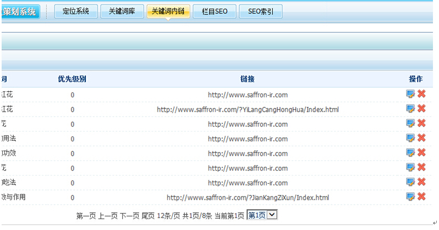Switch to the 定位系统 tab
This screenshot has width=439, height=230.
click(x=75, y=11)
